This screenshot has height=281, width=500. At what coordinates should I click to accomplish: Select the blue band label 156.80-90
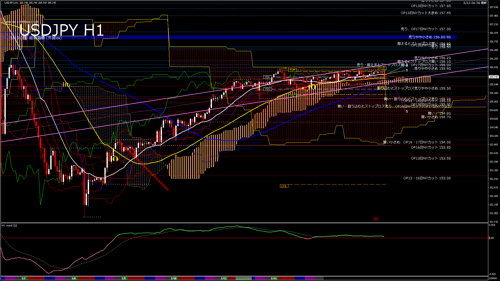[x=430, y=37]
